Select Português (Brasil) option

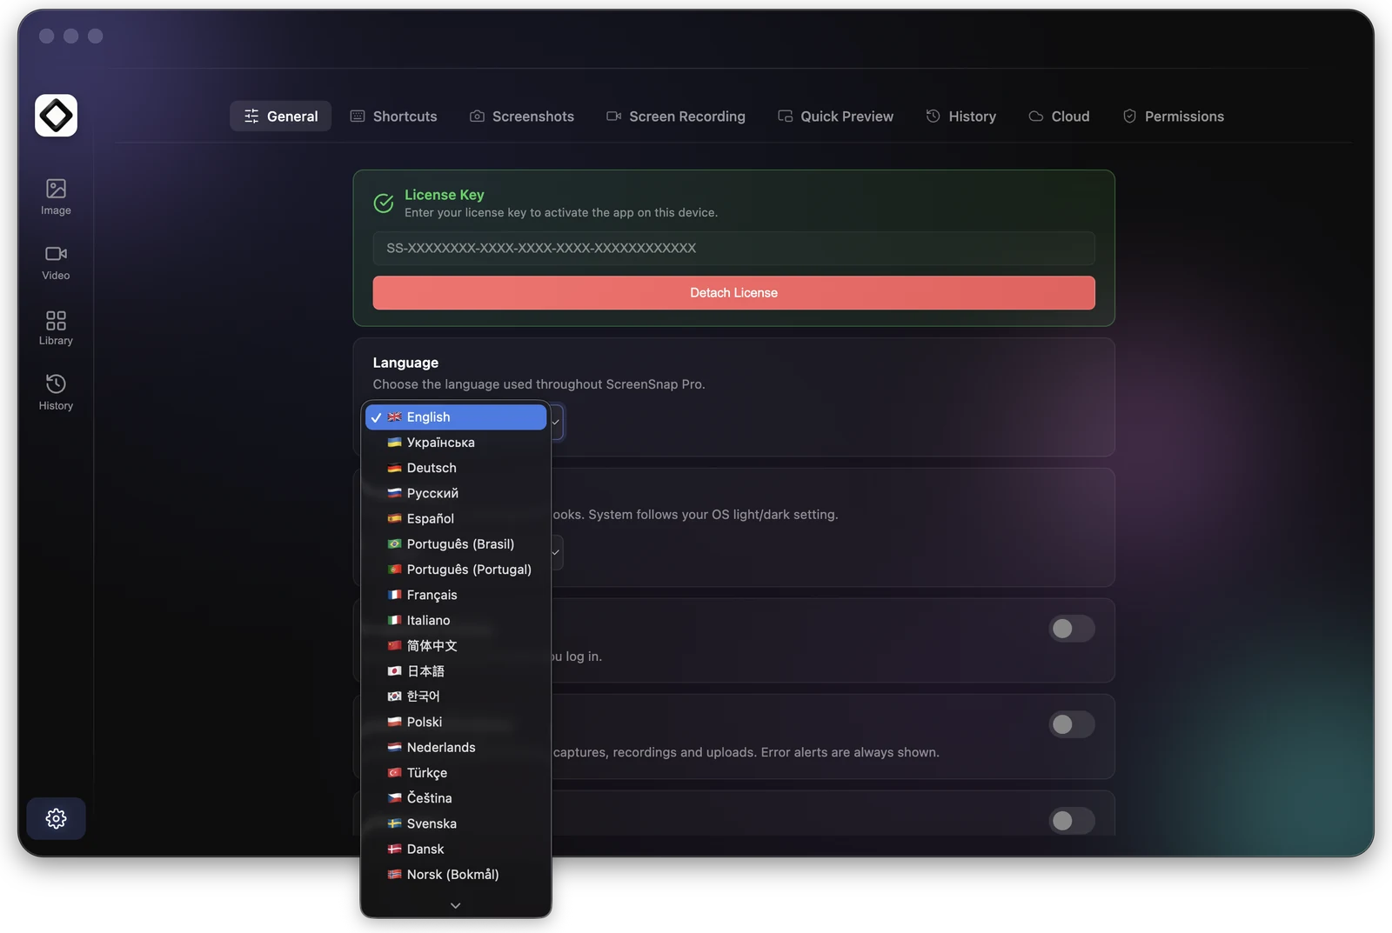(x=456, y=544)
